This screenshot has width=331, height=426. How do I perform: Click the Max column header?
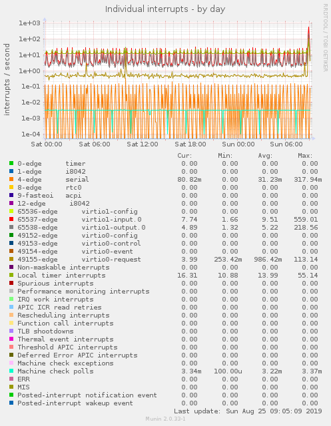tap(305, 156)
